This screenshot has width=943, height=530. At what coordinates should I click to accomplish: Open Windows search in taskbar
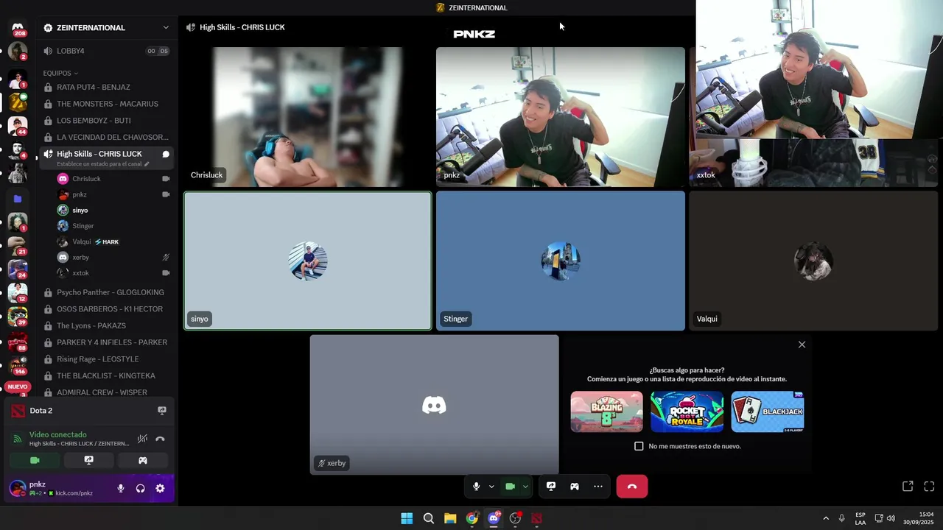pyautogui.click(x=429, y=518)
